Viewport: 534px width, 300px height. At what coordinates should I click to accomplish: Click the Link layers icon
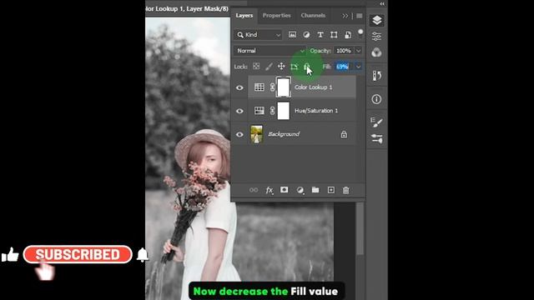tap(254, 190)
